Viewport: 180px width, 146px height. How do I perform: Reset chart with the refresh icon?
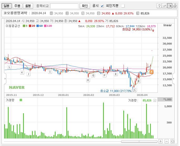173,141
